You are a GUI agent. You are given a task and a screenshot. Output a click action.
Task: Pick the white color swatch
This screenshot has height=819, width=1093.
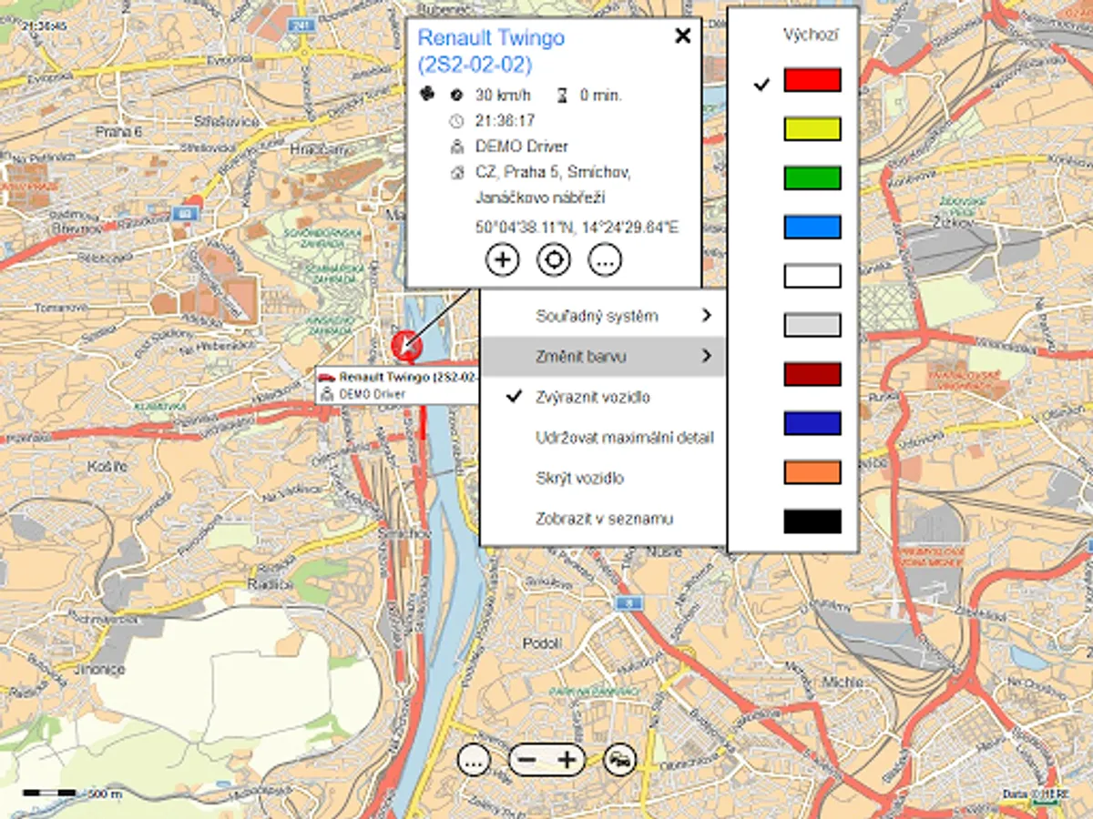[812, 277]
